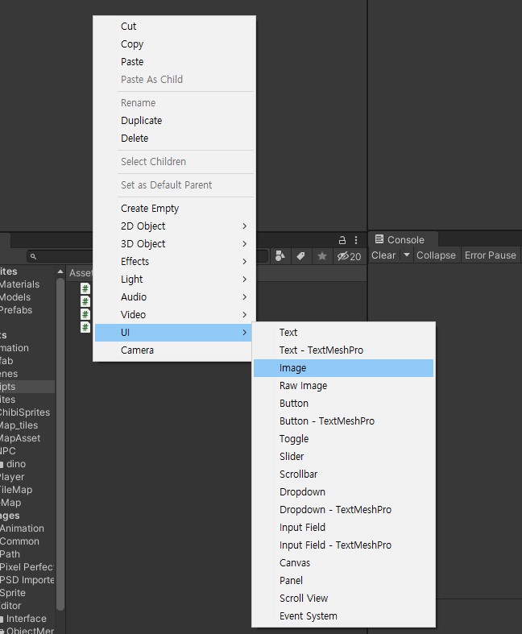Toggle hidden packages visibility count 20
522x634 pixels.
tap(349, 256)
